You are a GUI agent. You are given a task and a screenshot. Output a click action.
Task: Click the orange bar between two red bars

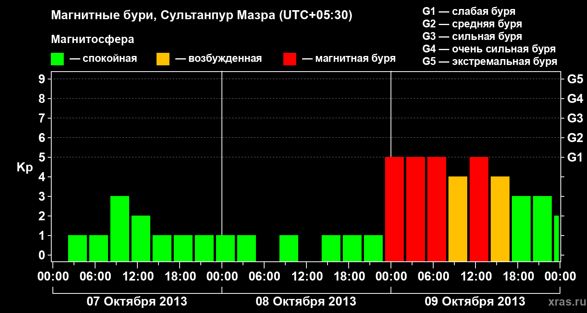458,219
